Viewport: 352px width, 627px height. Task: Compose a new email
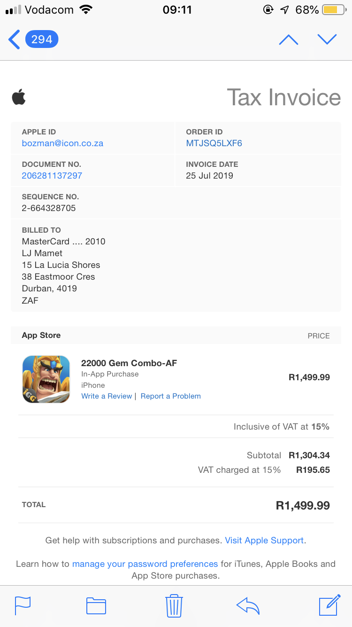coord(329,605)
